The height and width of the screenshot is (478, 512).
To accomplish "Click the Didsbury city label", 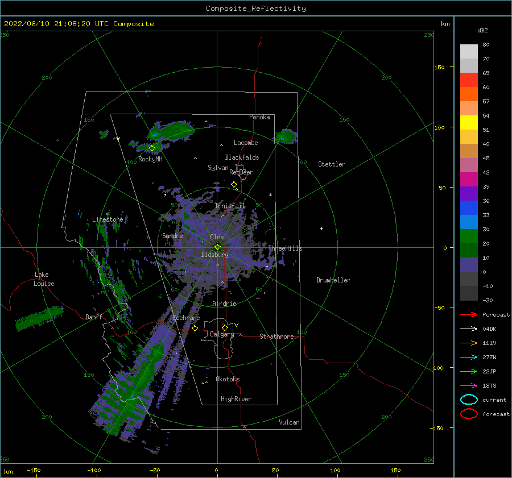I will click(x=215, y=255).
